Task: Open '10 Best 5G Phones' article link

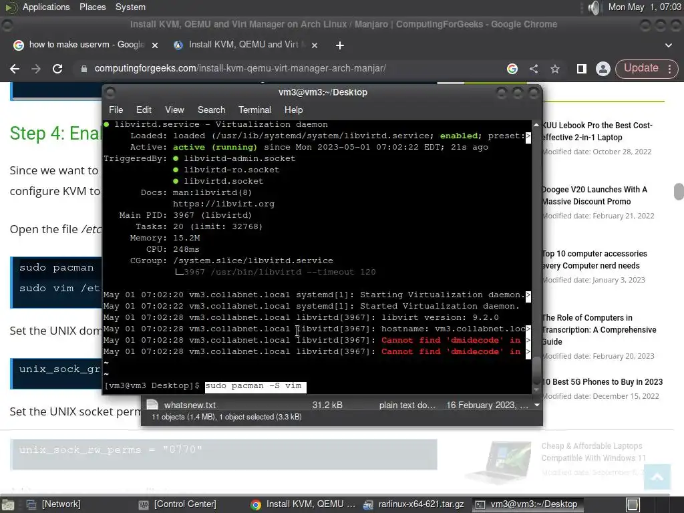Action: coord(602,381)
